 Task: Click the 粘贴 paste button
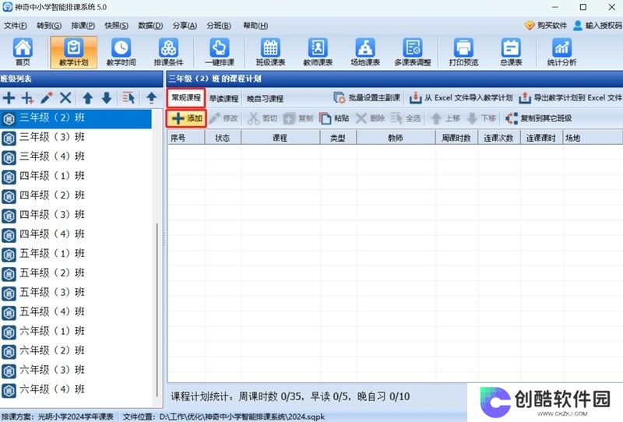point(334,118)
